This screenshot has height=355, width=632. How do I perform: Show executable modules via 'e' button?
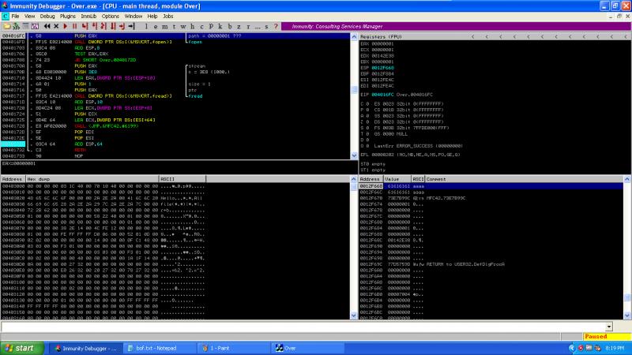(155, 26)
